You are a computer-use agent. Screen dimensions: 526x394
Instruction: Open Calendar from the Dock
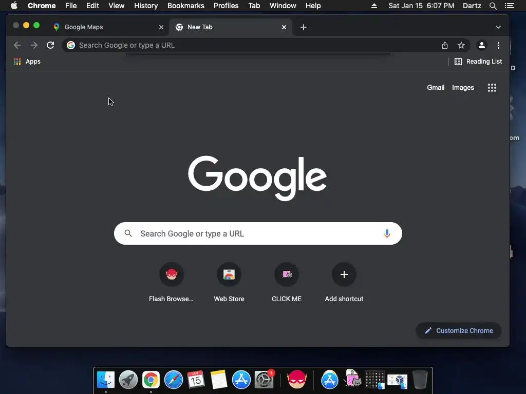(196, 380)
